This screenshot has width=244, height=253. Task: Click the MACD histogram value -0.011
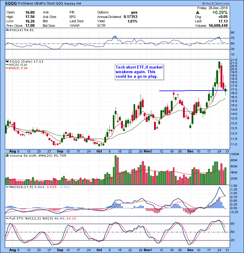click(64, 187)
